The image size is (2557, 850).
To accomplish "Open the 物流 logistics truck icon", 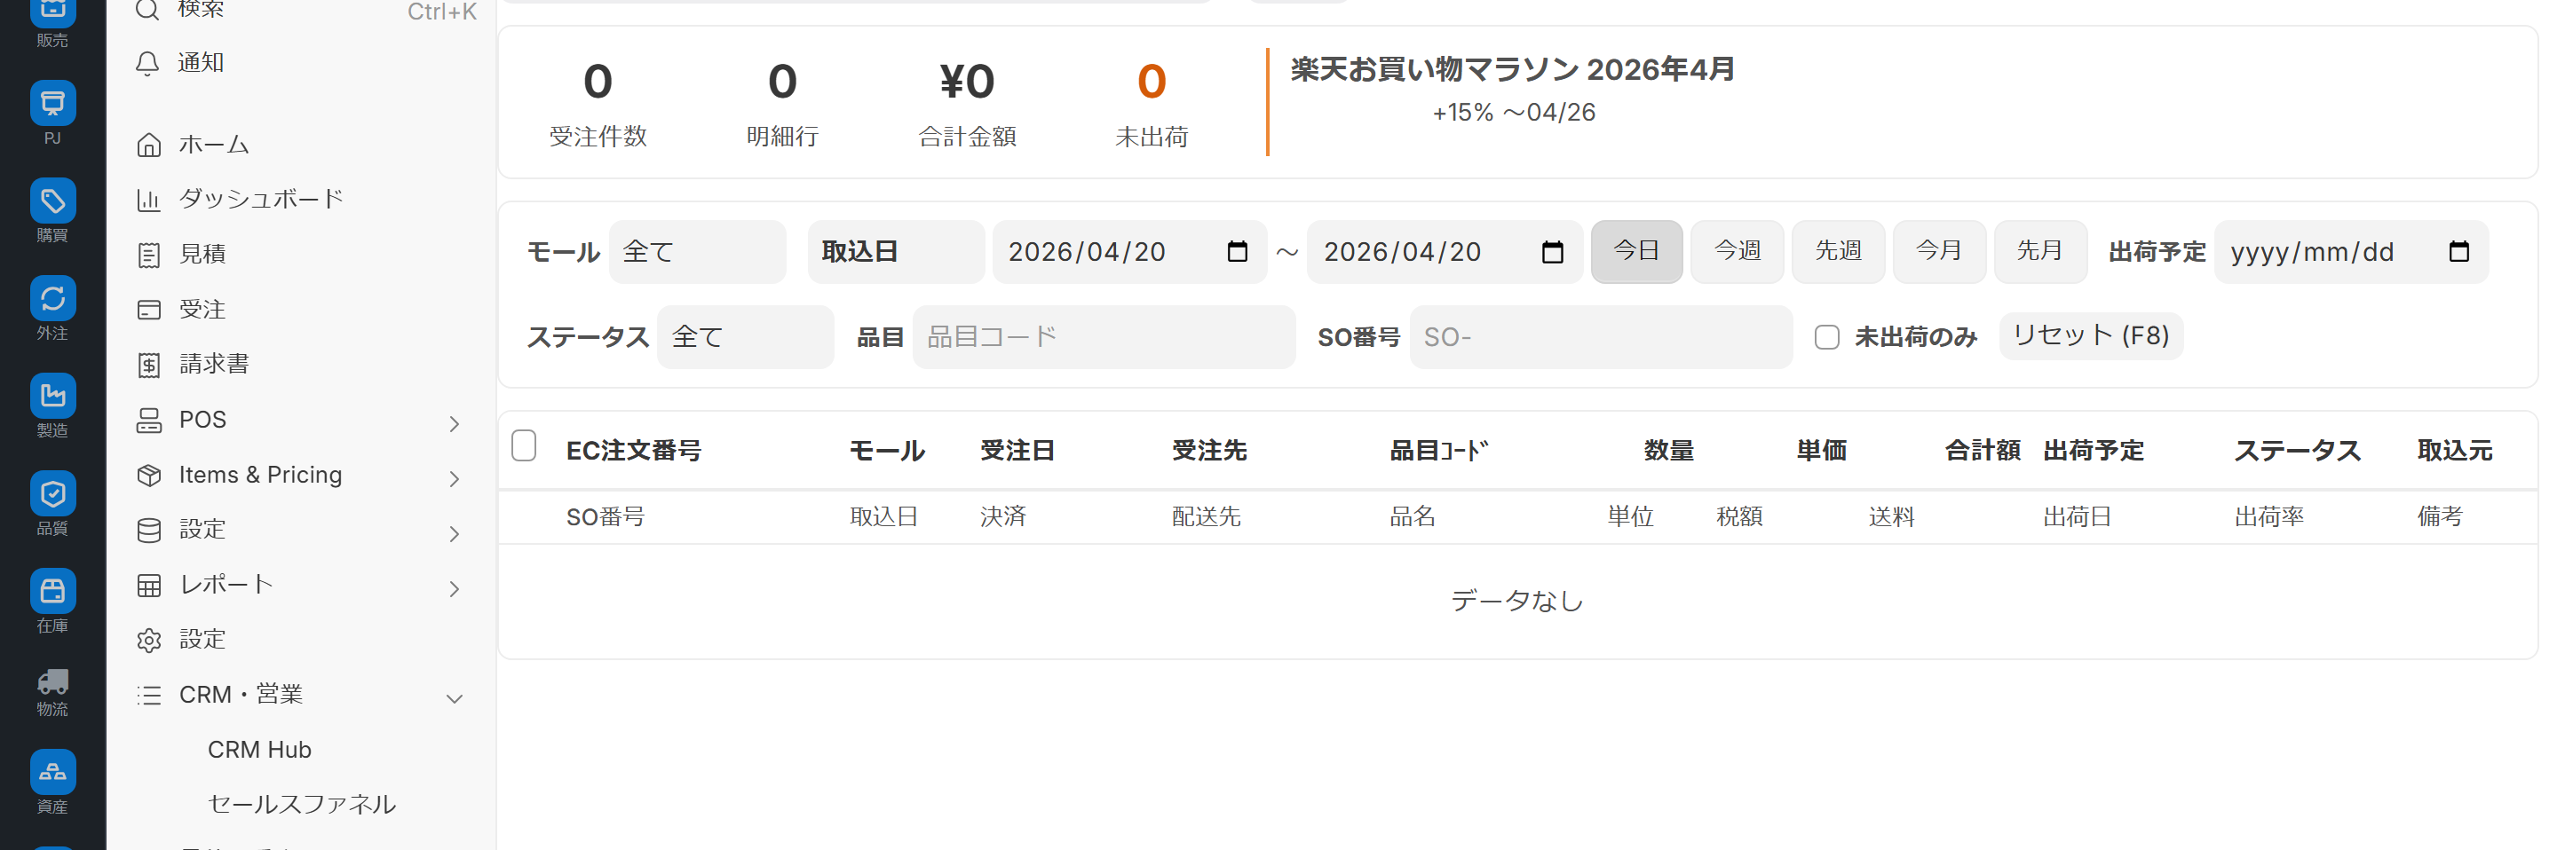I will coord(52,682).
